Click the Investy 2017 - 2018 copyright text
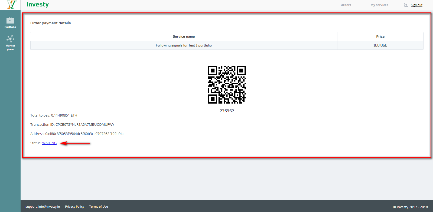The width and height of the screenshot is (433, 212). tap(410, 207)
